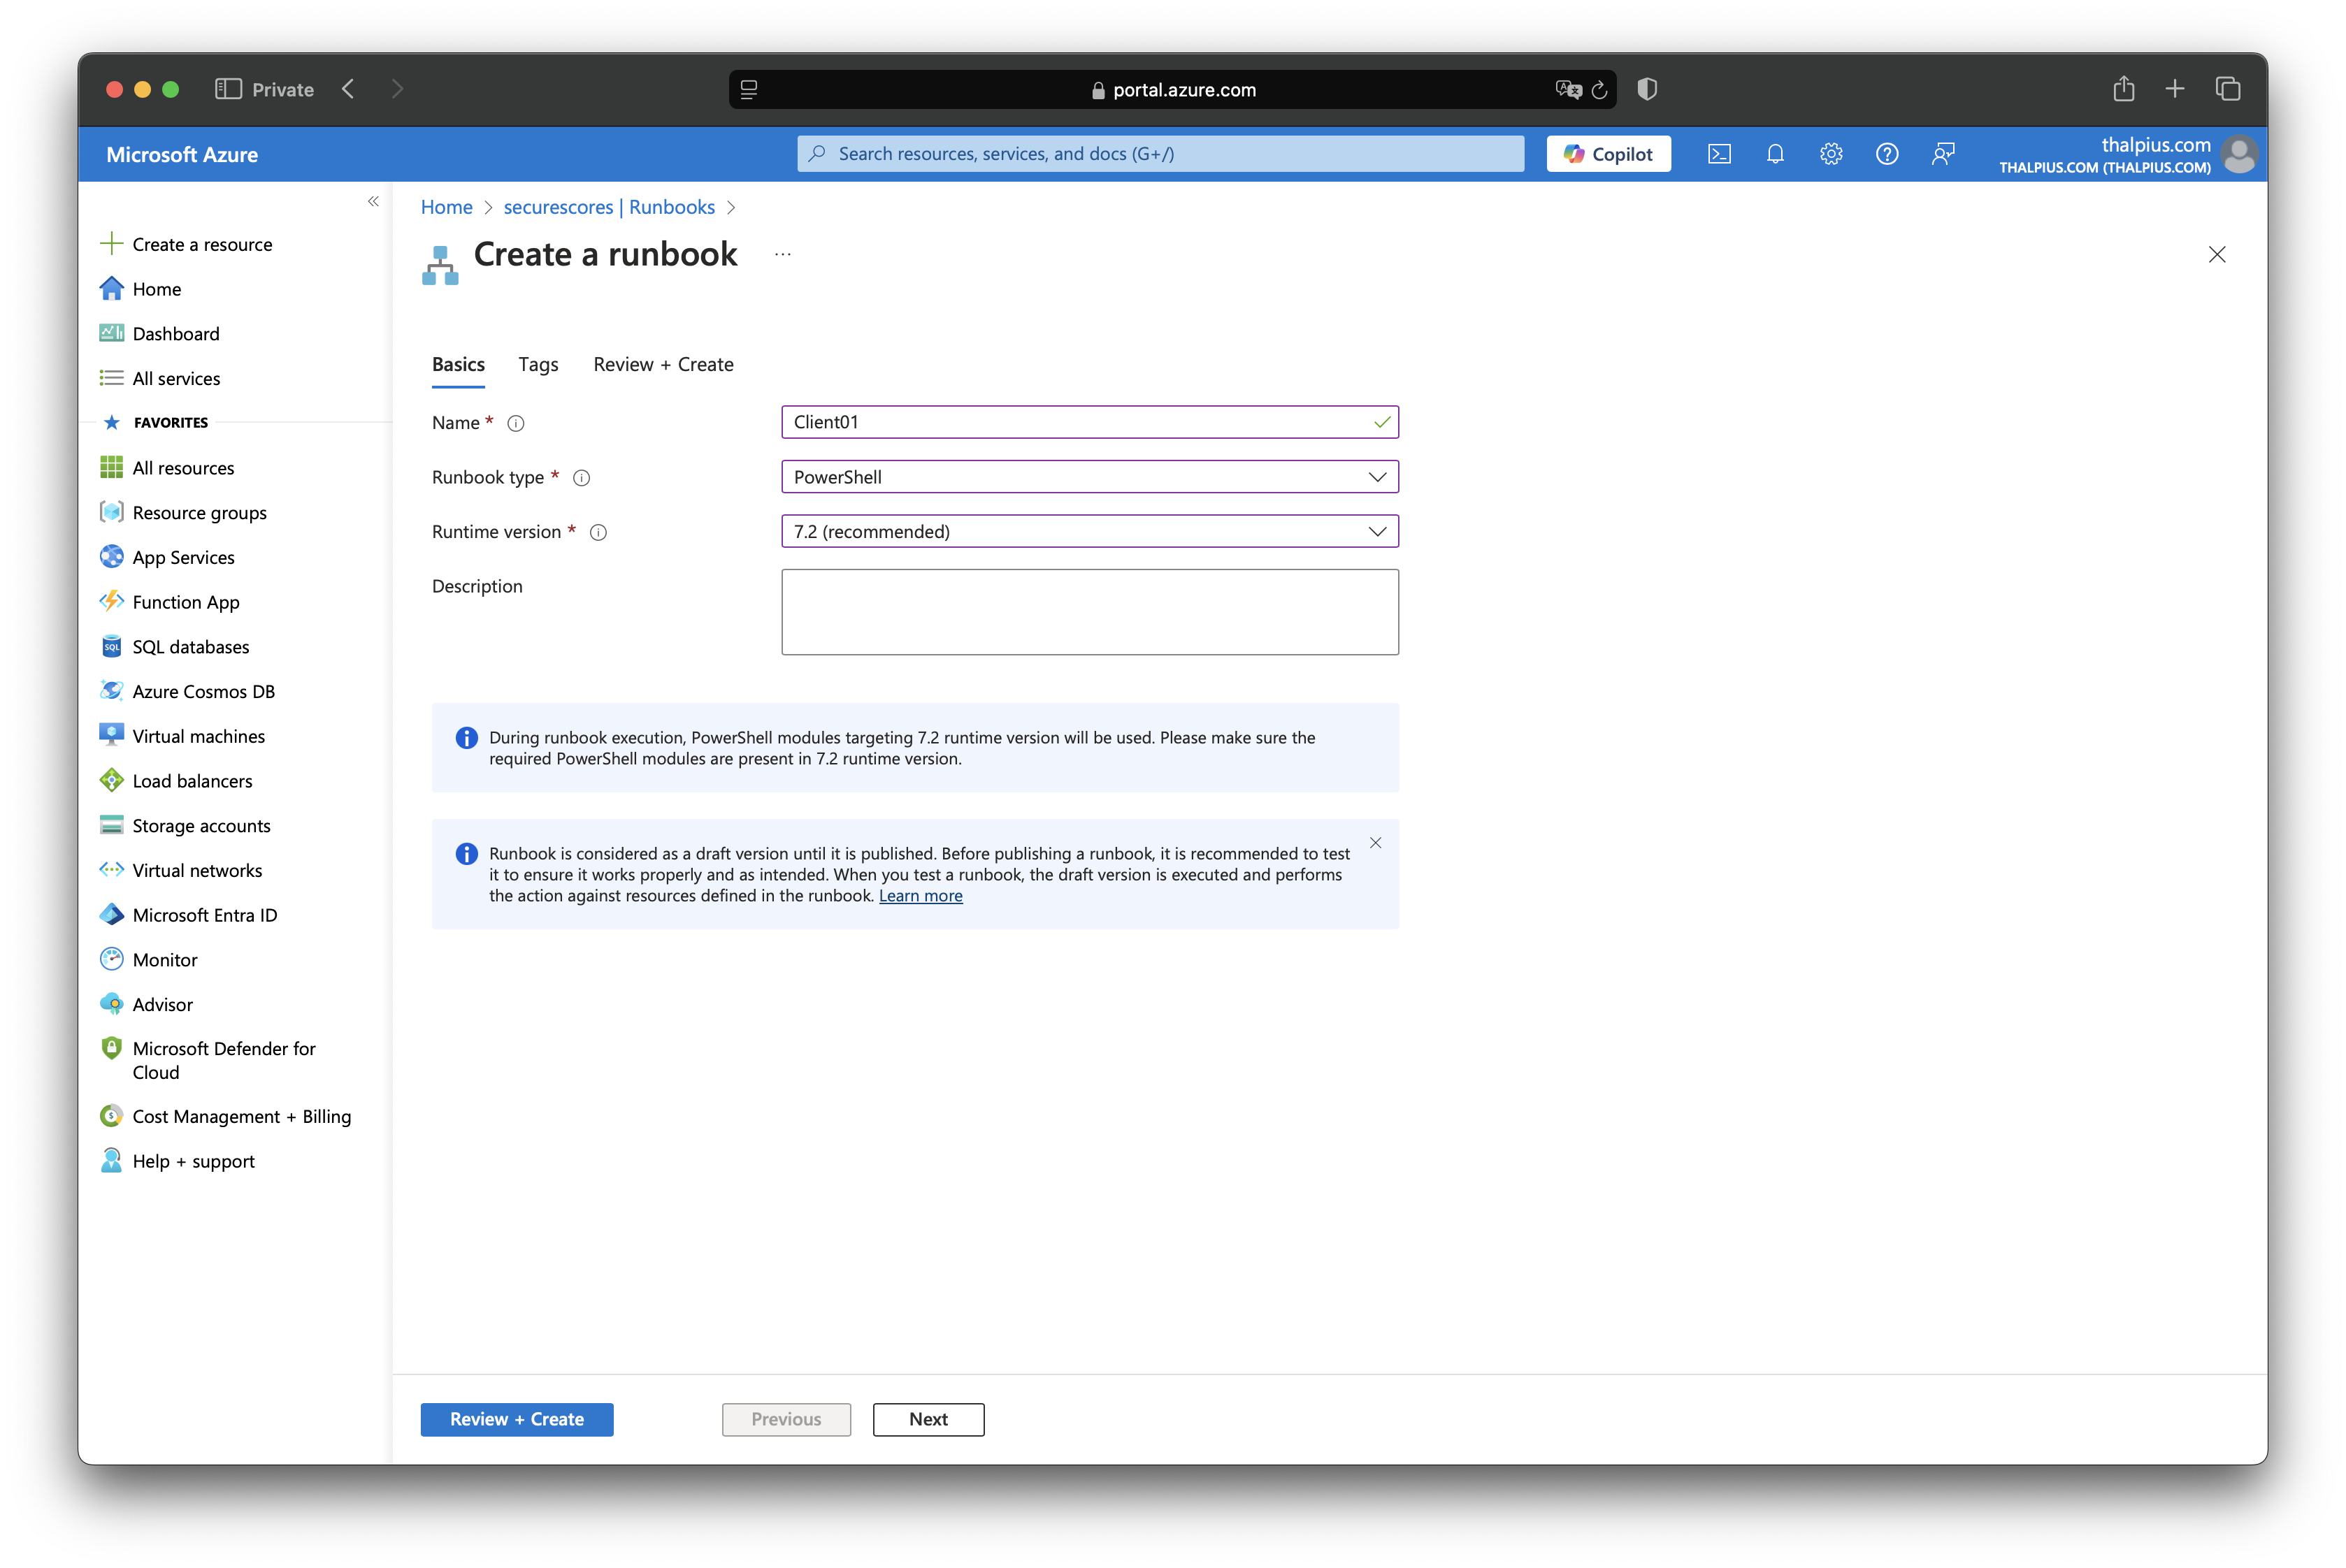Open the portal settings gear
This screenshot has width=2346, height=1568.
coord(1831,153)
